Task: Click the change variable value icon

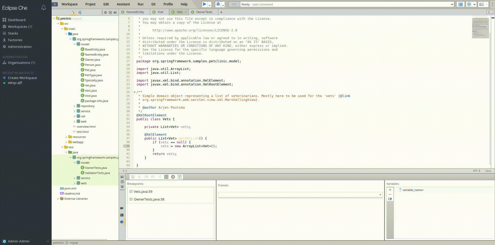Action: pos(390,199)
